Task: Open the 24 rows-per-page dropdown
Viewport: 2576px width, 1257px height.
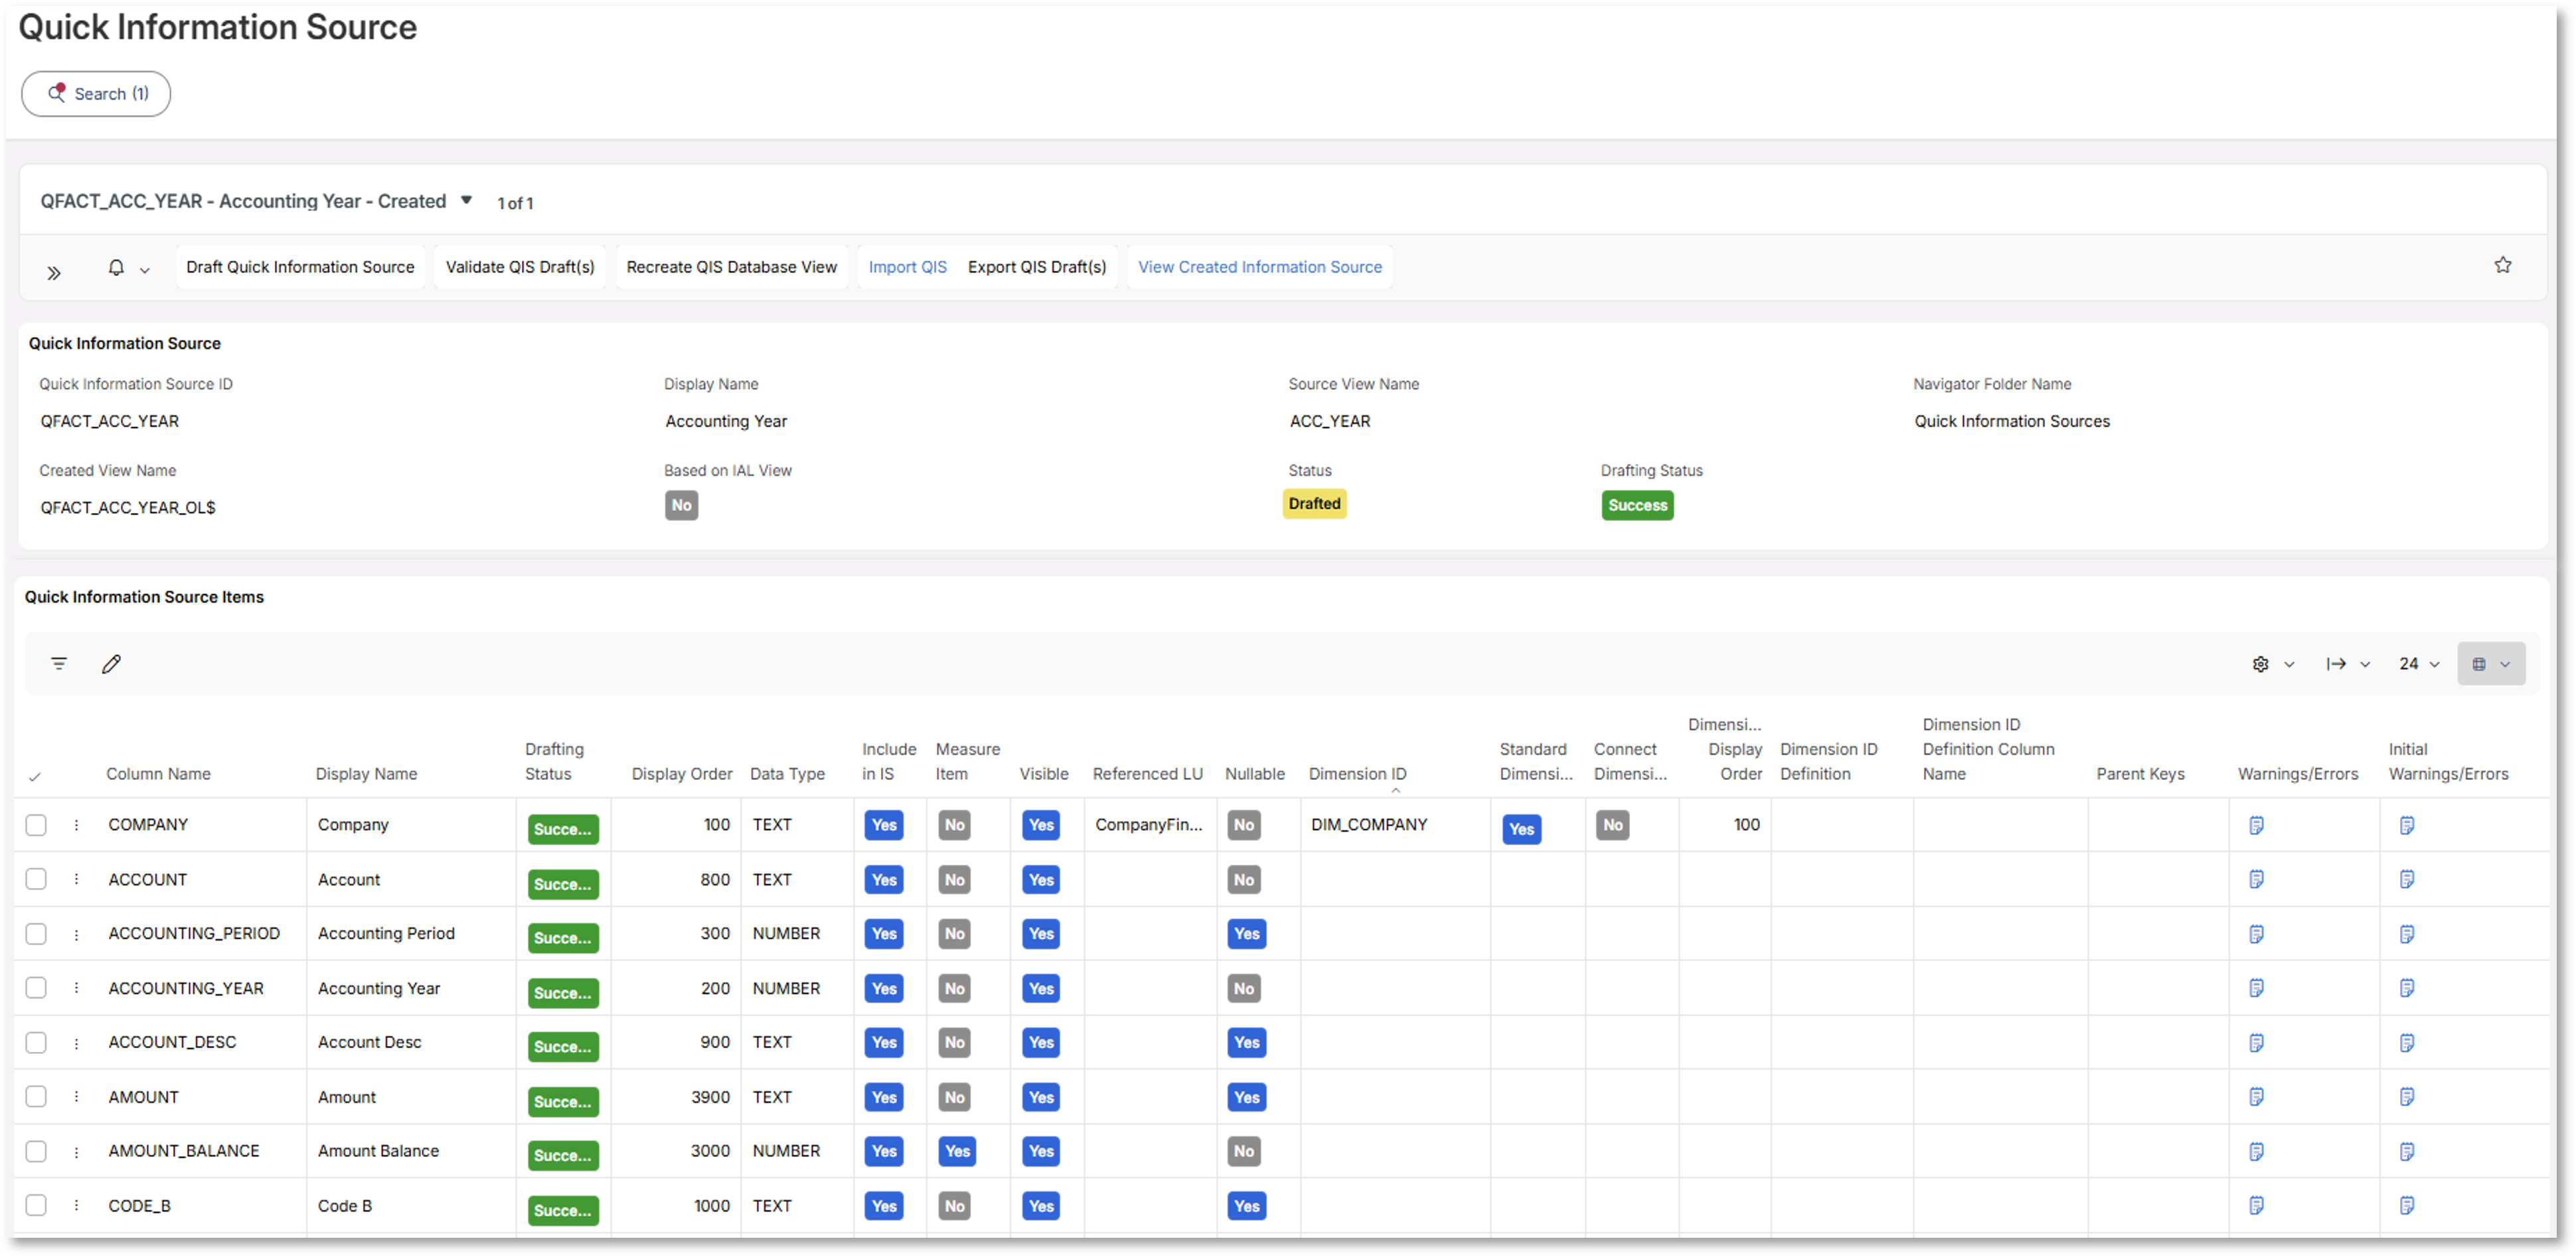Action: [x=2419, y=664]
